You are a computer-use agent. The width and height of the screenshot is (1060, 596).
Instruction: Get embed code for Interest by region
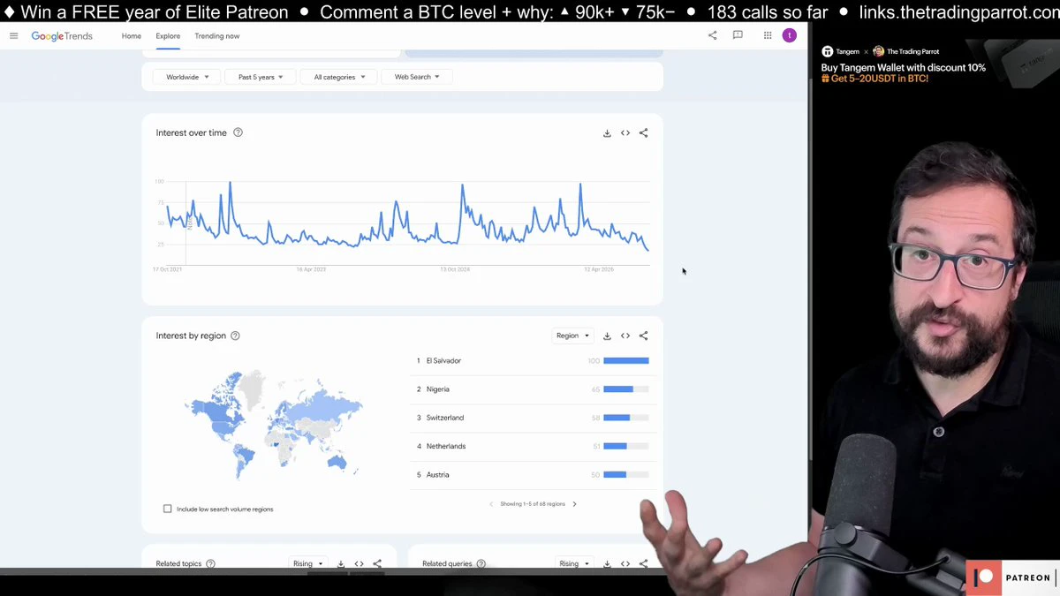tap(625, 336)
